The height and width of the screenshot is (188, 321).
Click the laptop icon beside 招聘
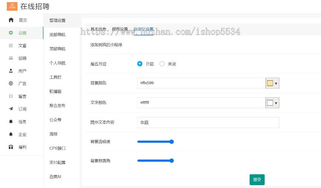pyautogui.click(x=11, y=58)
